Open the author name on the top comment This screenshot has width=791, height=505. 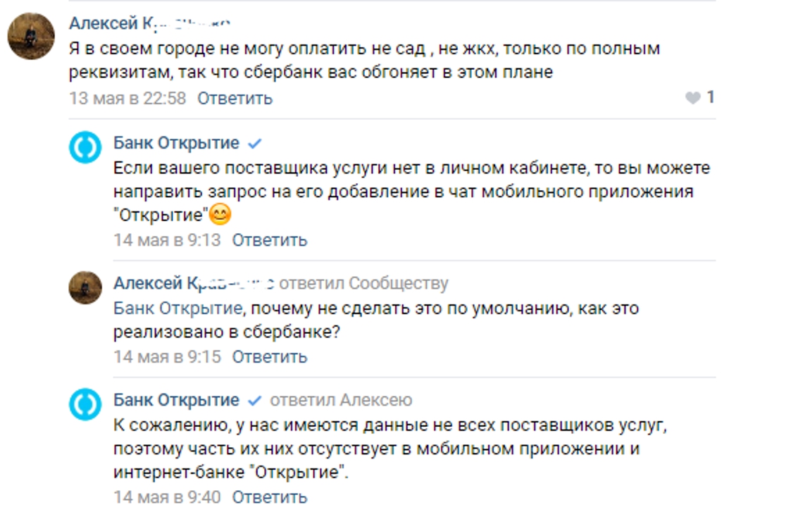click(149, 23)
